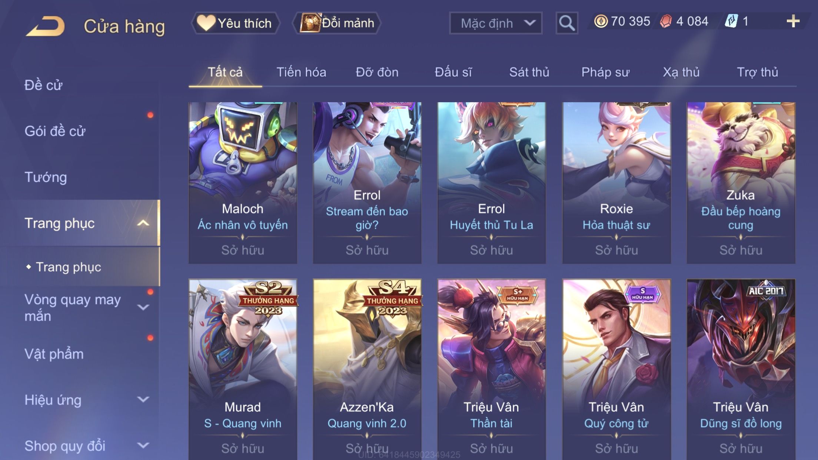Viewport: 818px width, 460px height.
Task: Tap the gold coin currency icon
Action: [x=601, y=21]
